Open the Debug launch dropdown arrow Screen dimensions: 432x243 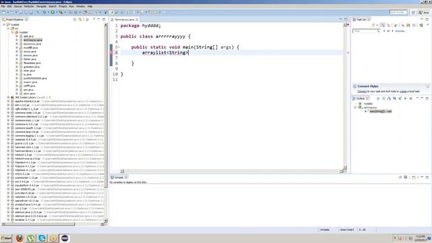48,12
